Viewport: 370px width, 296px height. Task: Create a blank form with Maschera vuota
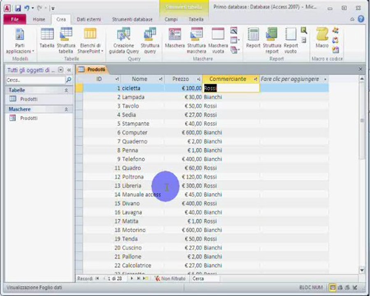[x=218, y=41]
